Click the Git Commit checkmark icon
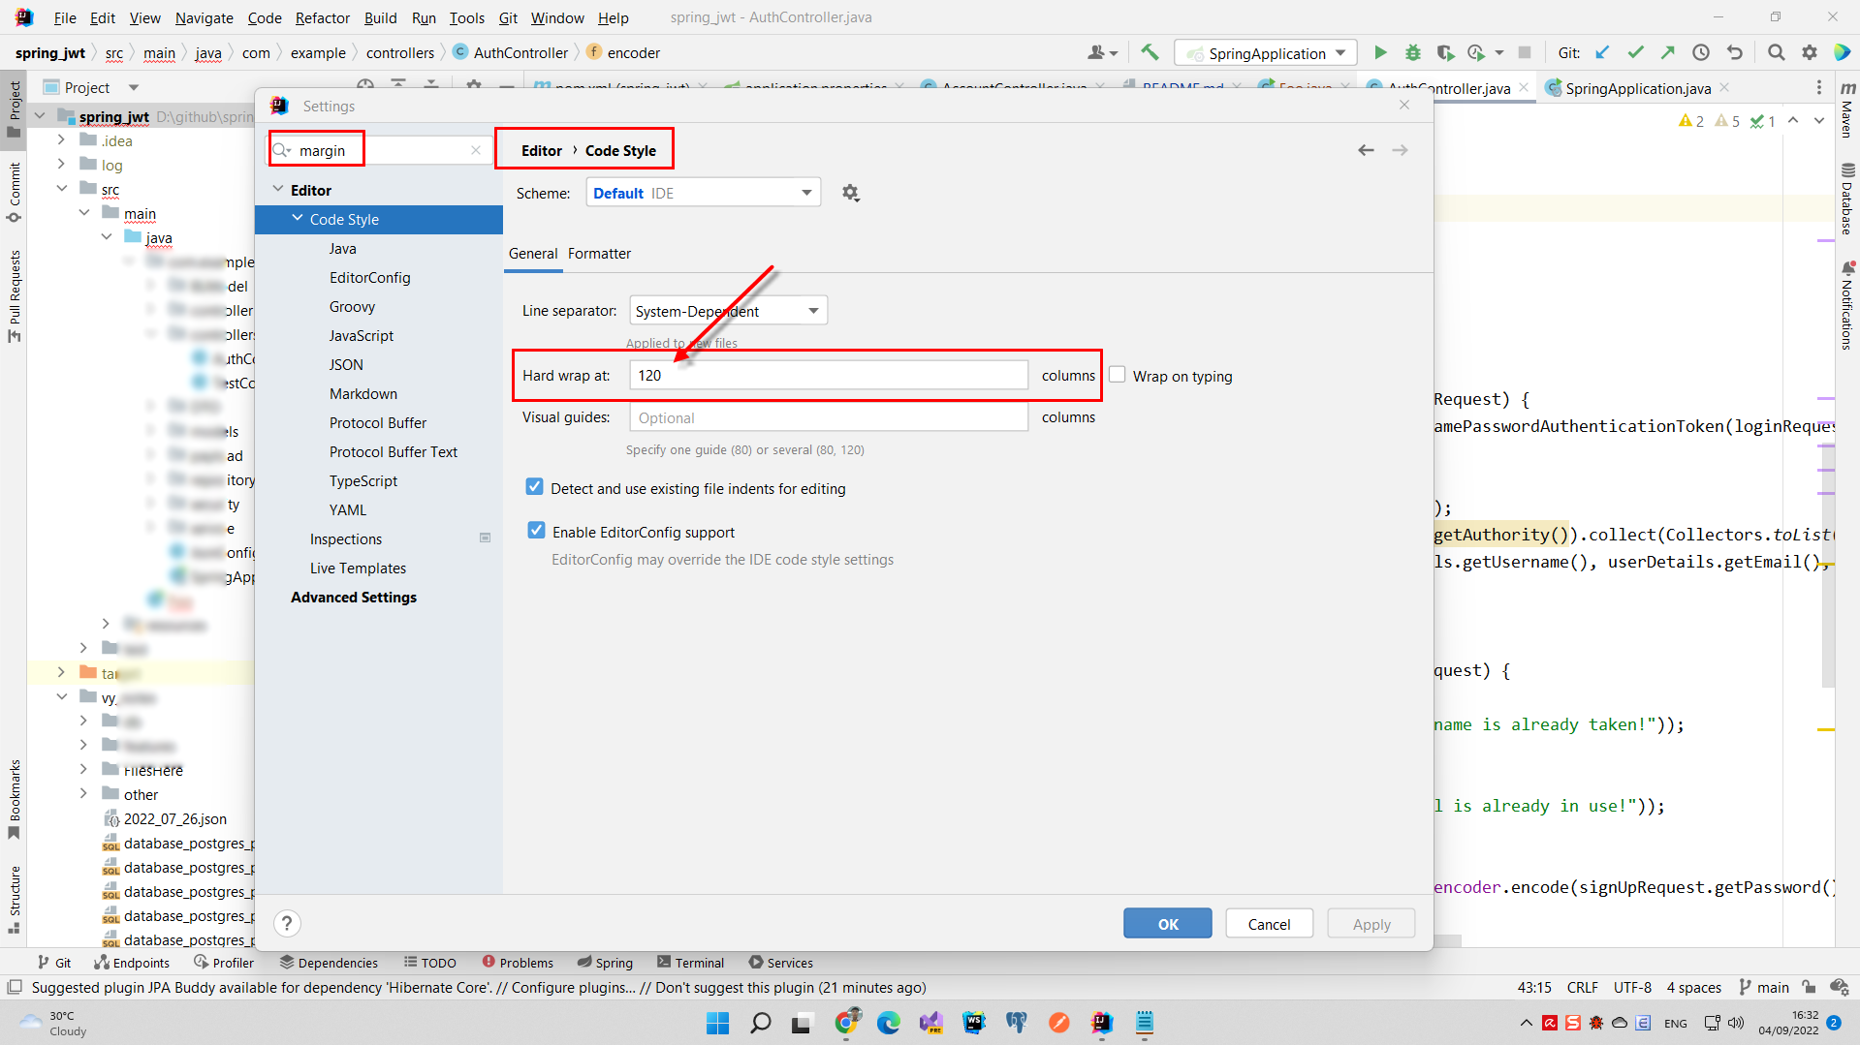This screenshot has height=1045, width=1860. pos(1635,52)
